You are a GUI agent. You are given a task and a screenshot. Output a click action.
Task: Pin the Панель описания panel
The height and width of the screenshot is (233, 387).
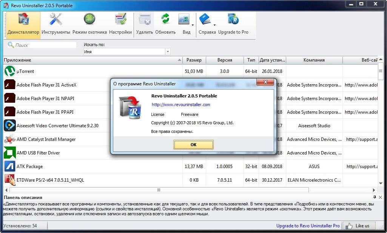[375, 197]
